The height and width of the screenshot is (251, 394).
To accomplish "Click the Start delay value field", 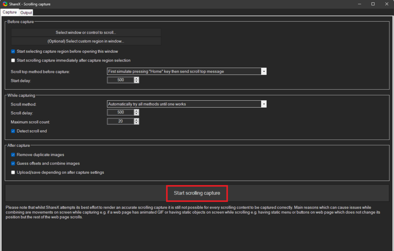I will coord(120,80).
